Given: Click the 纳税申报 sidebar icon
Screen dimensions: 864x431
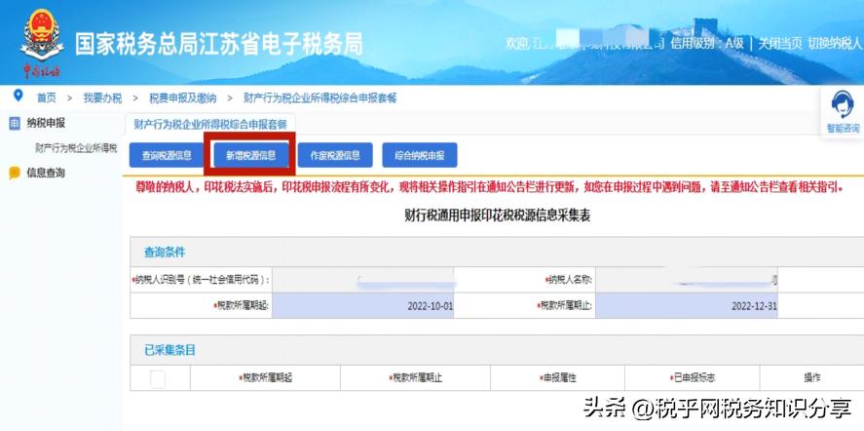Looking at the screenshot, I should pos(15,124).
